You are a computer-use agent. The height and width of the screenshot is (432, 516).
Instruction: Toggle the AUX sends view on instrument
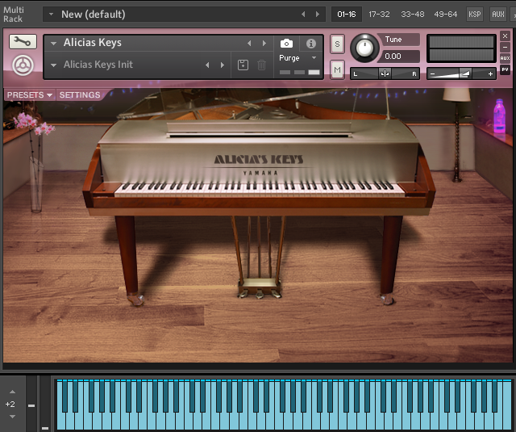click(x=506, y=58)
